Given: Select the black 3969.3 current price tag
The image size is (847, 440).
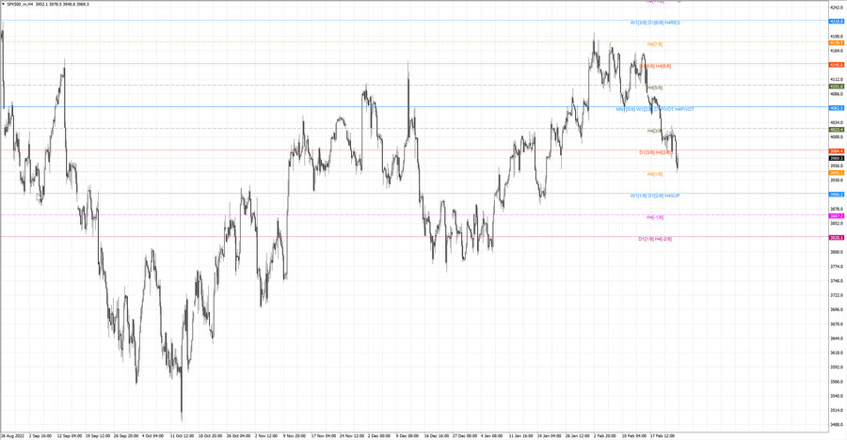Looking at the screenshot, I should pos(837,158).
